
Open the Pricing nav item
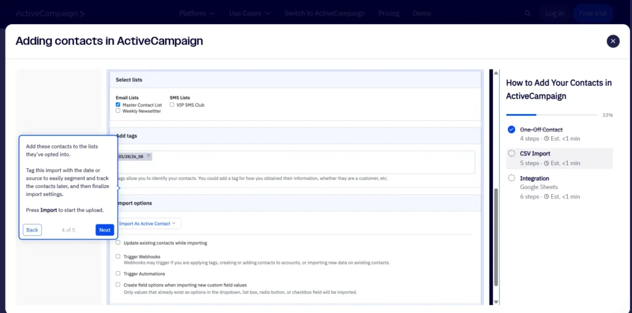(x=389, y=14)
